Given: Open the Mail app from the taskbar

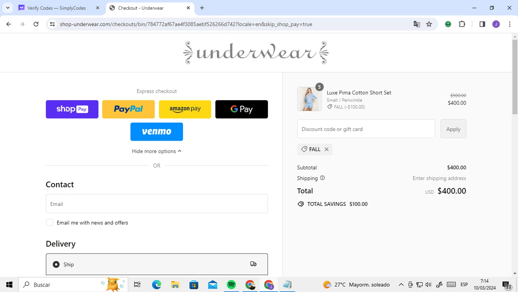Looking at the screenshot, I should pos(213,284).
